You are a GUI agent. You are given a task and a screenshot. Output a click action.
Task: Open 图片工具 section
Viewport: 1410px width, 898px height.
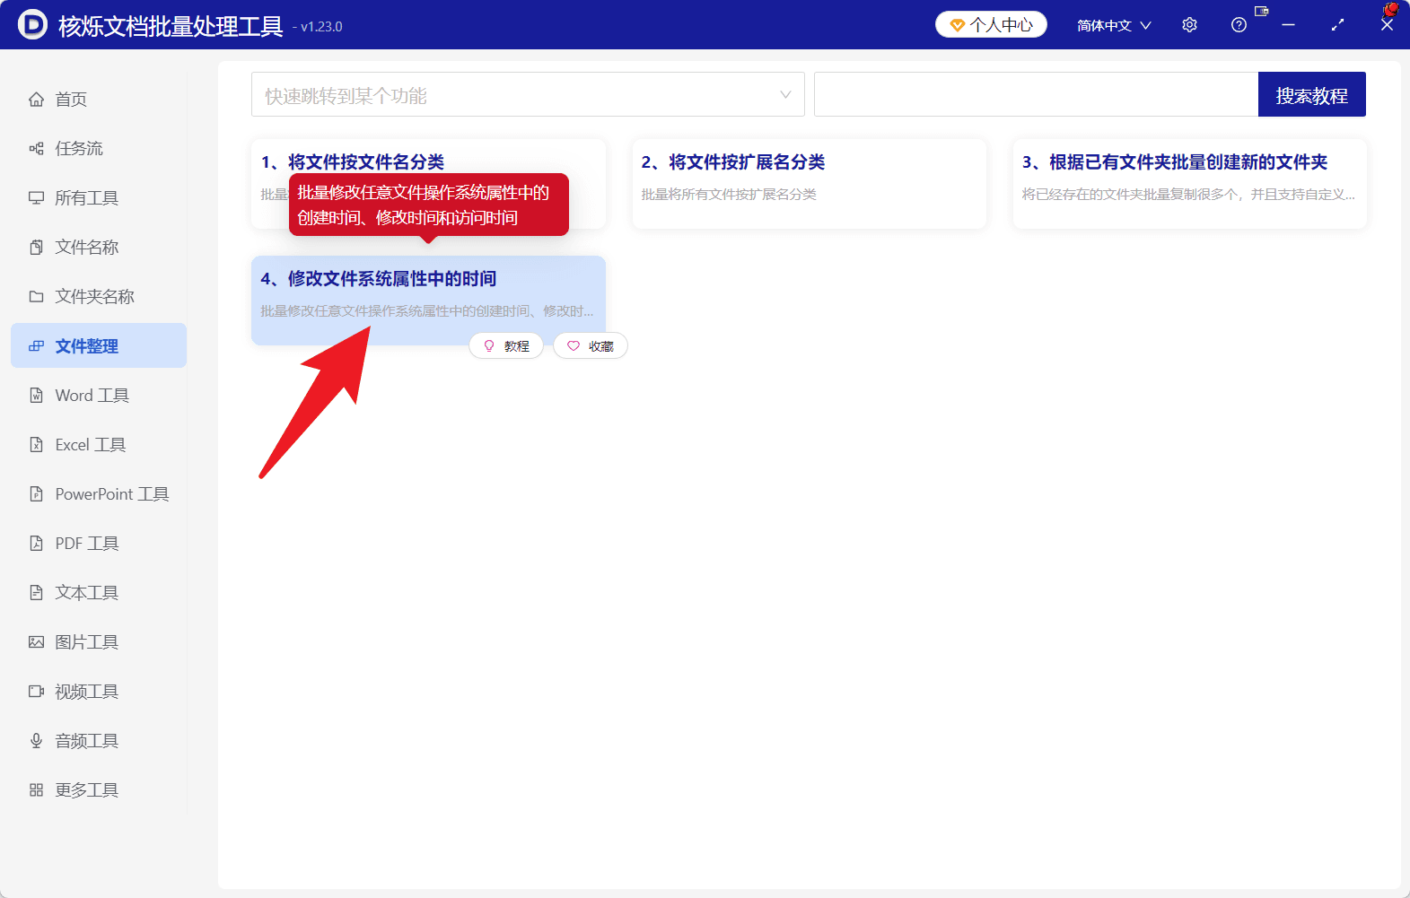99,641
